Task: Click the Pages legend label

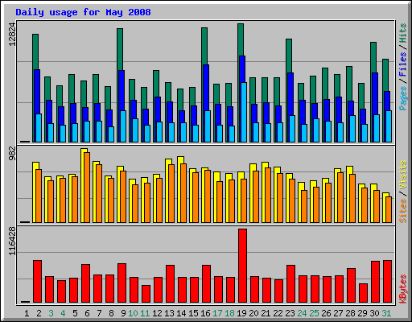Action: click(403, 98)
